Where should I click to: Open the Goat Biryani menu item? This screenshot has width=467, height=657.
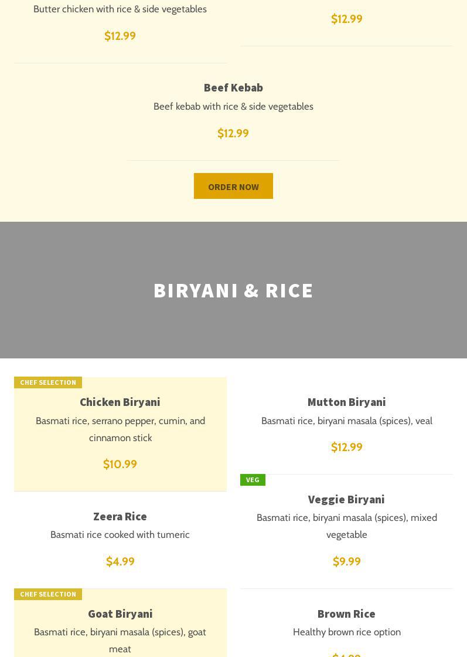pyautogui.click(x=120, y=614)
